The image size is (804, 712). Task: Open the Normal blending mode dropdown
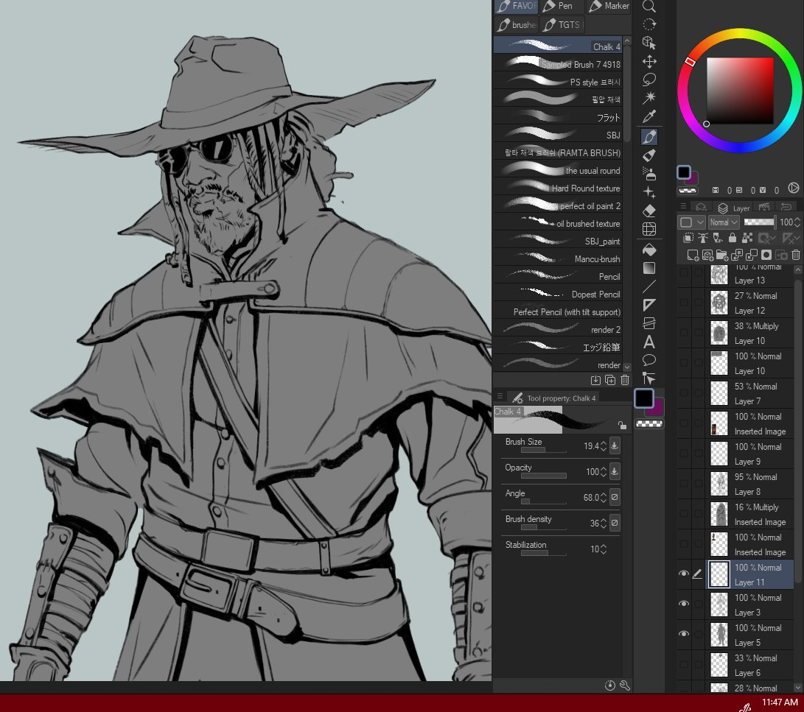[724, 222]
